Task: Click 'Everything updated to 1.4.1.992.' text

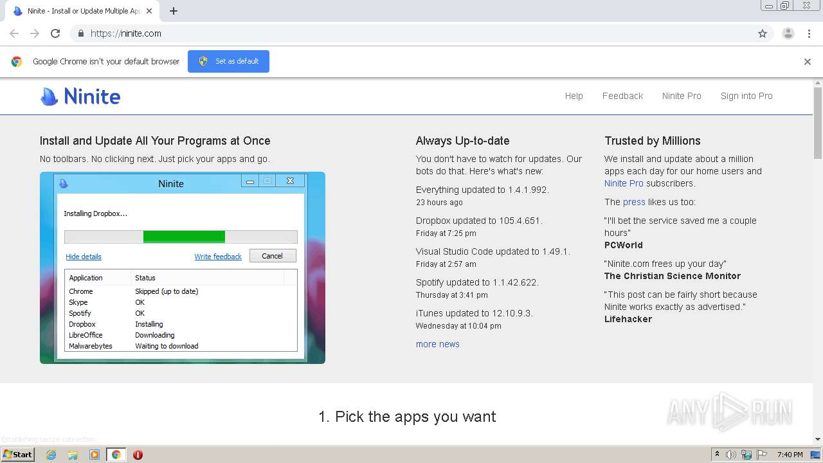Action: tap(482, 190)
